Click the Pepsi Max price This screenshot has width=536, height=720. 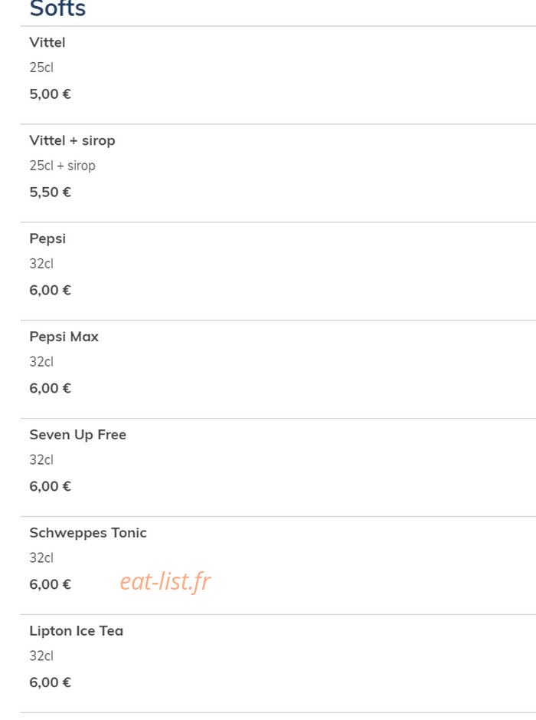[50, 389]
